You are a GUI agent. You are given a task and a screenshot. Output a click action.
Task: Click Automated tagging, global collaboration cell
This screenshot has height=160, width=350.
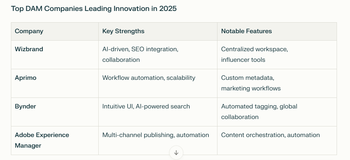click(277, 112)
